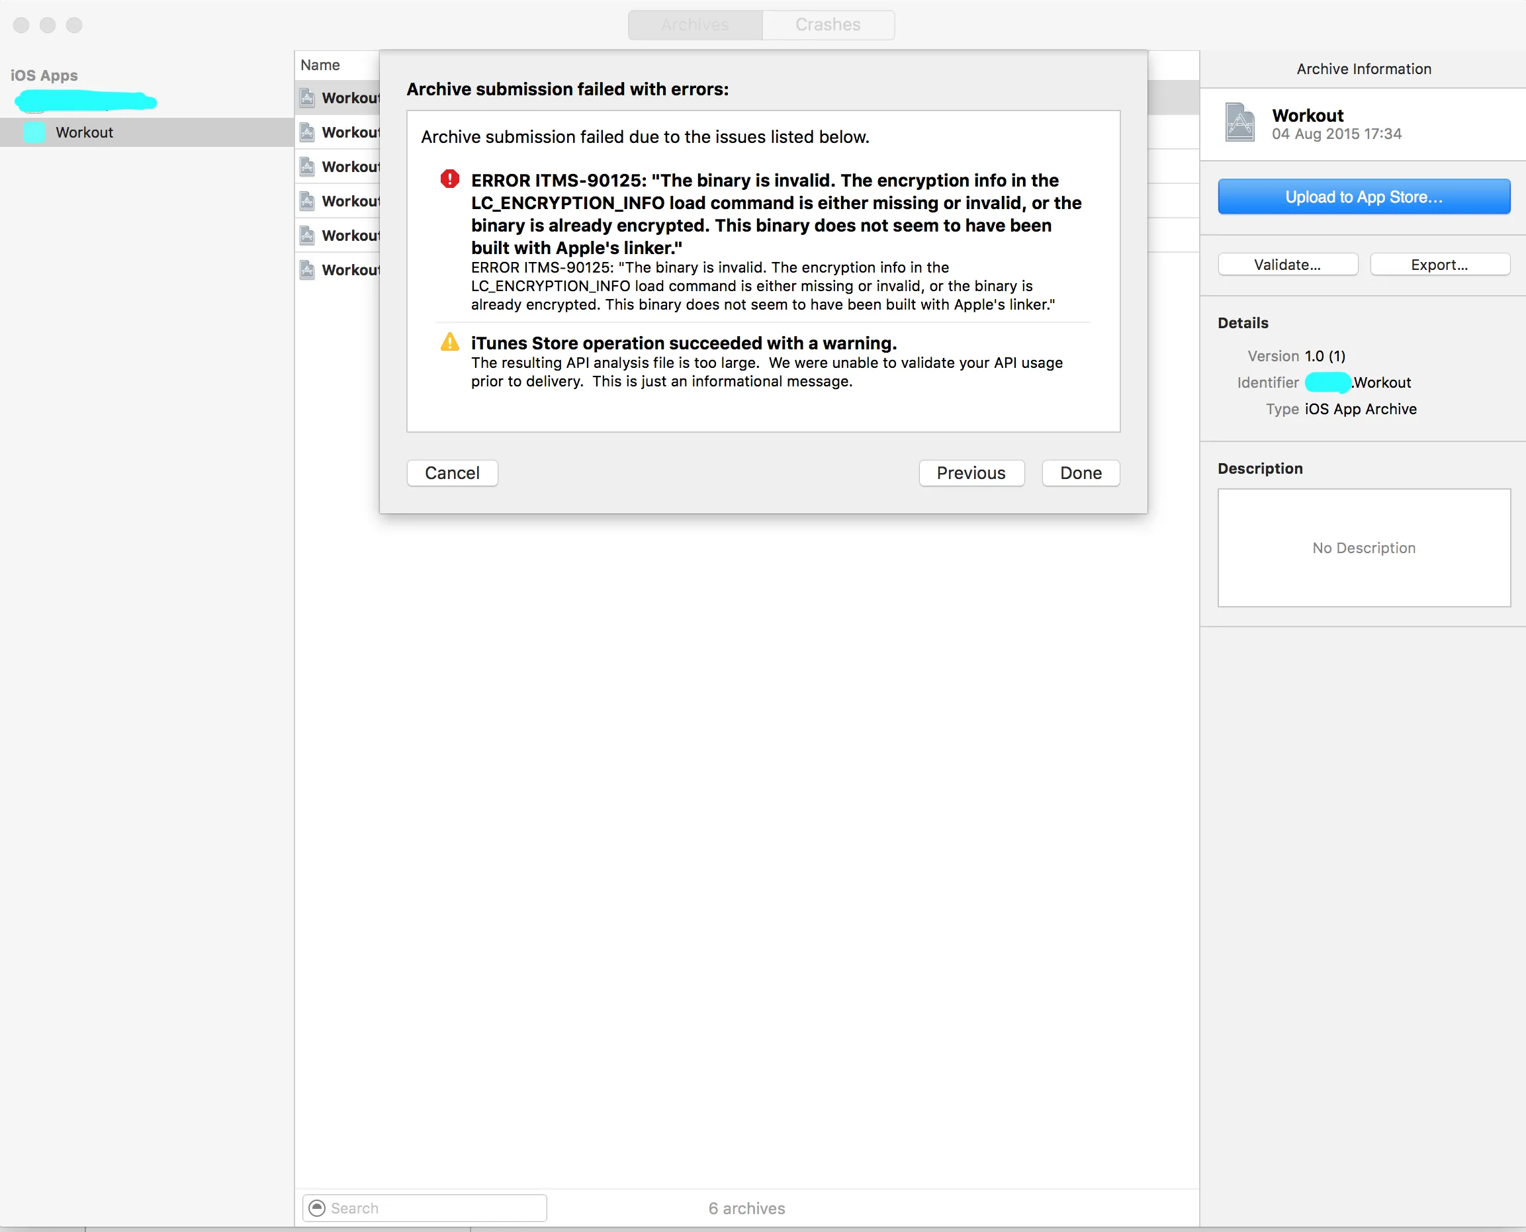The height and width of the screenshot is (1232, 1526).
Task: Go back with the Previous button
Action: [x=970, y=472]
